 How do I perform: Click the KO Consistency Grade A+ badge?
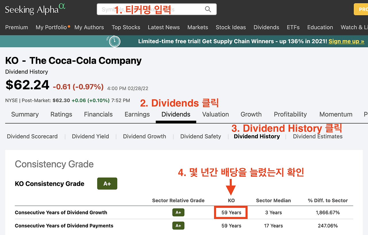click(x=107, y=184)
